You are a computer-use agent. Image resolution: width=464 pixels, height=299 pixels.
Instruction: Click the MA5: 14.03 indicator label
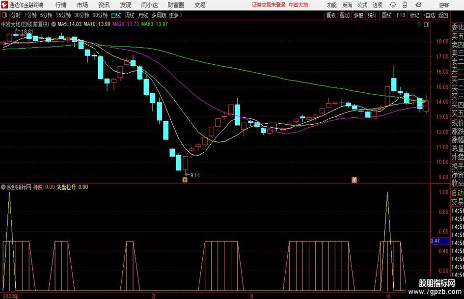(x=70, y=24)
